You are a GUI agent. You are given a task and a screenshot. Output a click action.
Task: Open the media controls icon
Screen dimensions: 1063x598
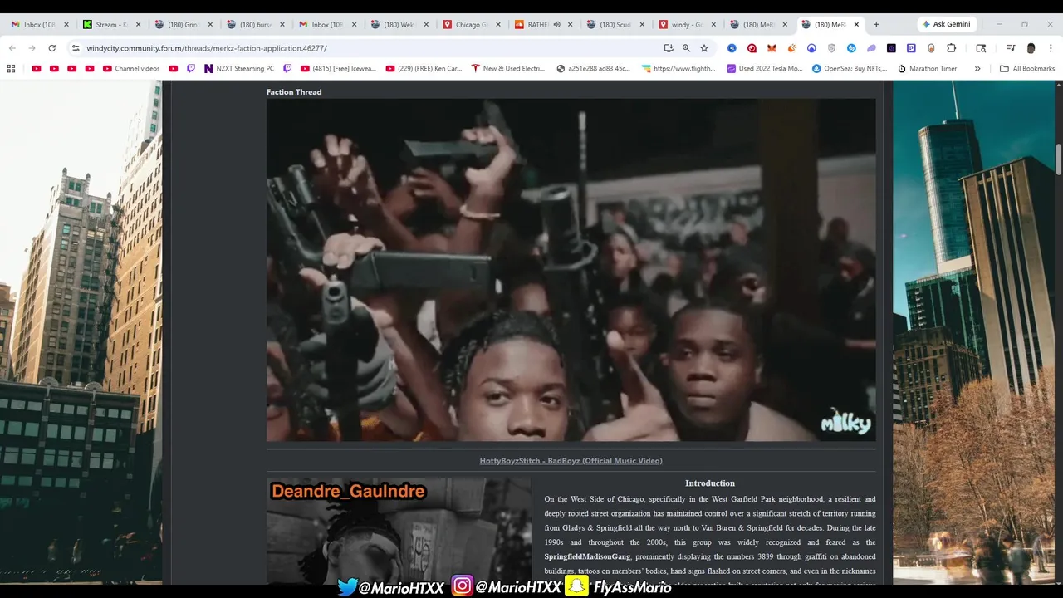tap(1011, 48)
